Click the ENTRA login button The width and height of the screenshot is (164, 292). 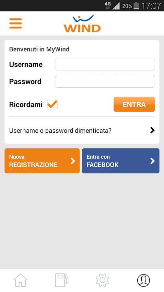click(134, 104)
